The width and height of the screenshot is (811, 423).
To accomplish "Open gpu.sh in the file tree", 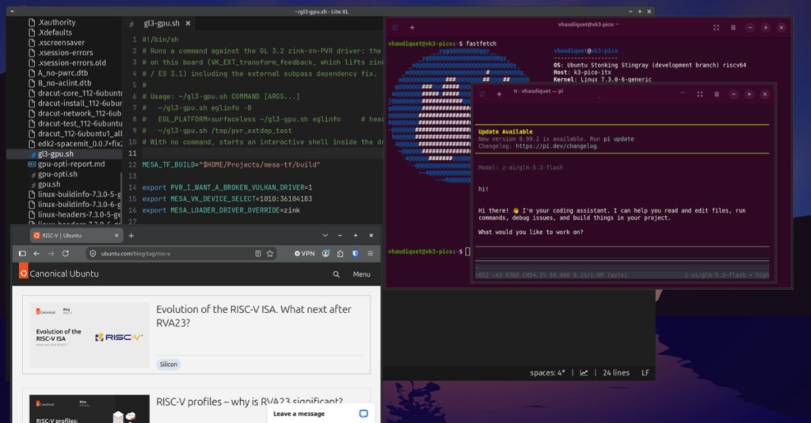I will [x=49, y=184].
